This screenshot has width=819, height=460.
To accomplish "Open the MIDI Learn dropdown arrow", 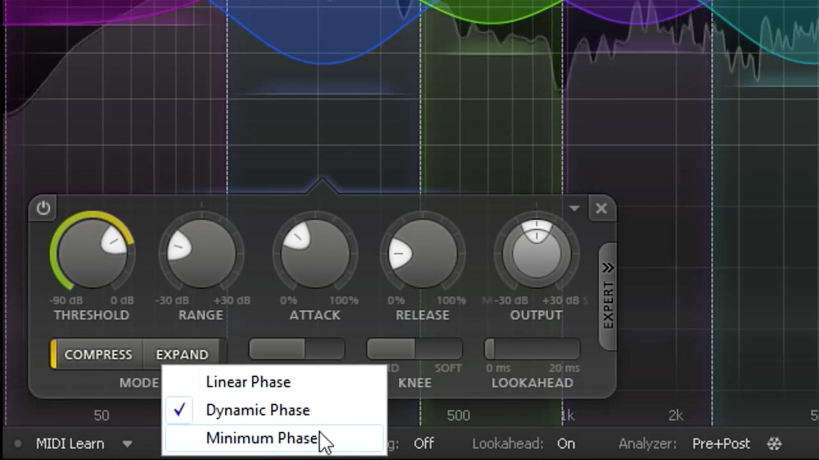I will (x=128, y=444).
